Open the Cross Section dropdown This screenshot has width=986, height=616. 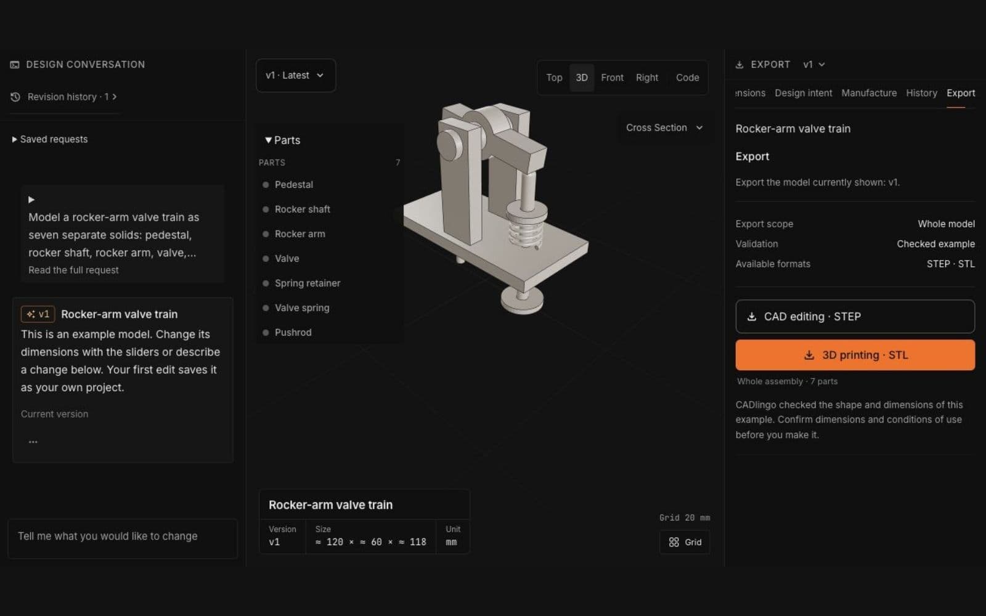coord(664,128)
